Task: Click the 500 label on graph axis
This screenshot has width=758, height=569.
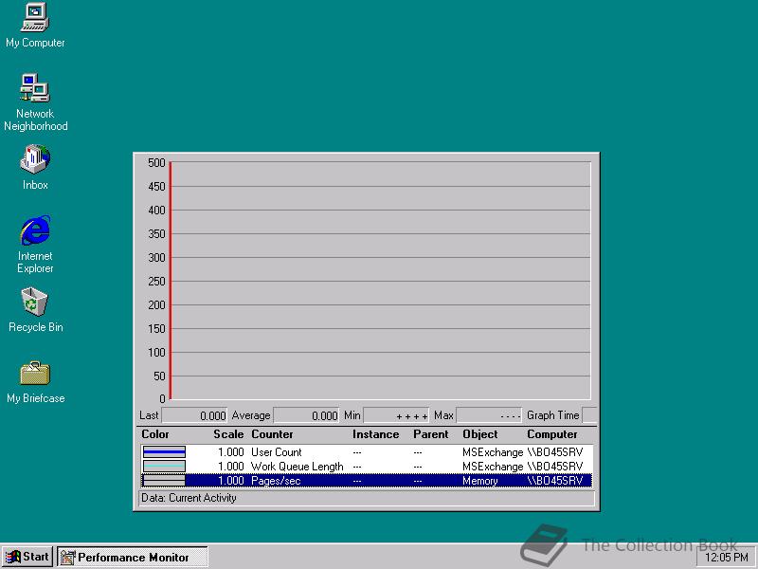Action: pyautogui.click(x=156, y=162)
